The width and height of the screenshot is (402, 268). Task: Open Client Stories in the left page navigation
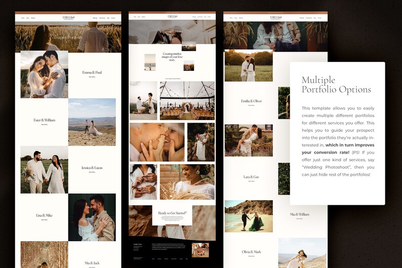pos(102,18)
